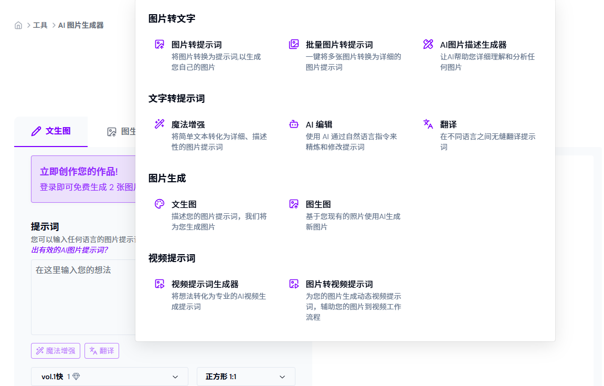The height and width of the screenshot is (386, 604).
Task: Click the 视频提示词生成器 icon
Action: 160,284
